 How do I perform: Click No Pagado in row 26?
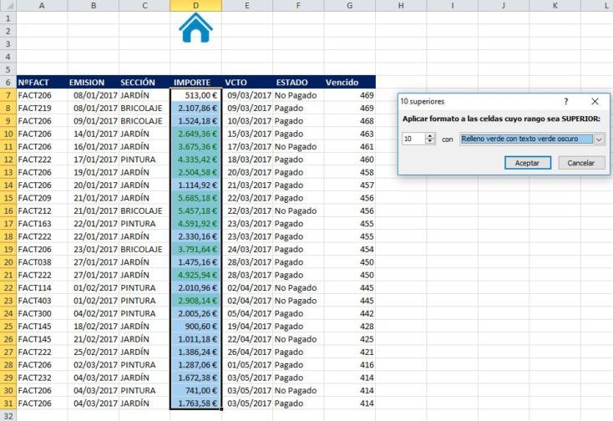[298, 339]
